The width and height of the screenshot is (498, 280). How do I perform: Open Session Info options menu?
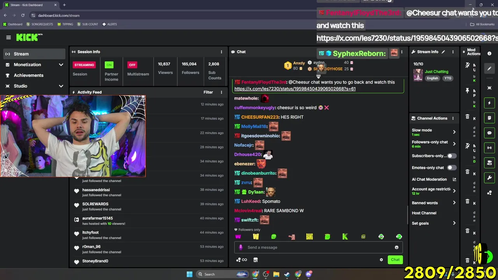click(x=221, y=52)
